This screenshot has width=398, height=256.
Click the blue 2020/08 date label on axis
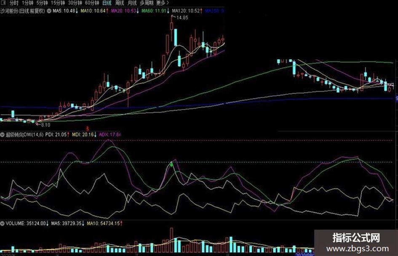coord(305,254)
